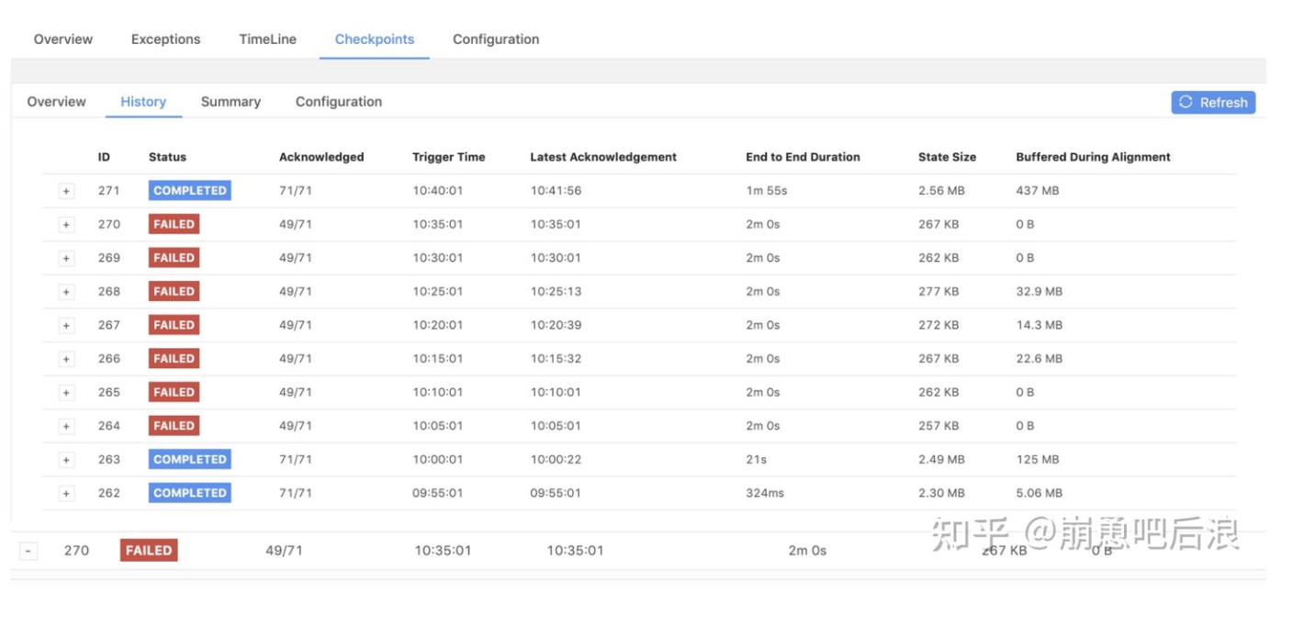Expand the failed checkpoint 269 row
Screen dimensions: 1293x637
click(66, 258)
